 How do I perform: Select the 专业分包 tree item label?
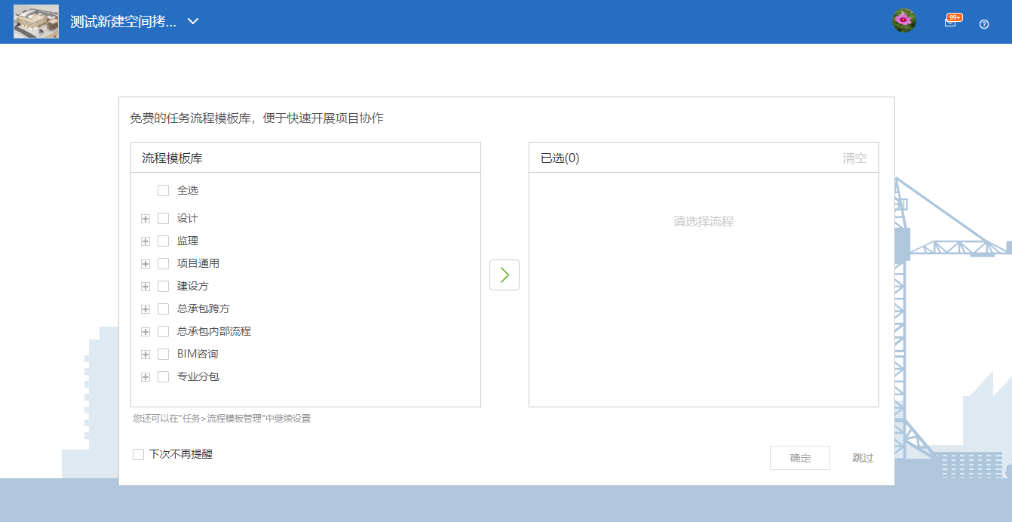(198, 376)
